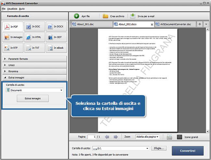Click the Convertire! button
Viewport: 211px width, 160px height.
click(188, 151)
